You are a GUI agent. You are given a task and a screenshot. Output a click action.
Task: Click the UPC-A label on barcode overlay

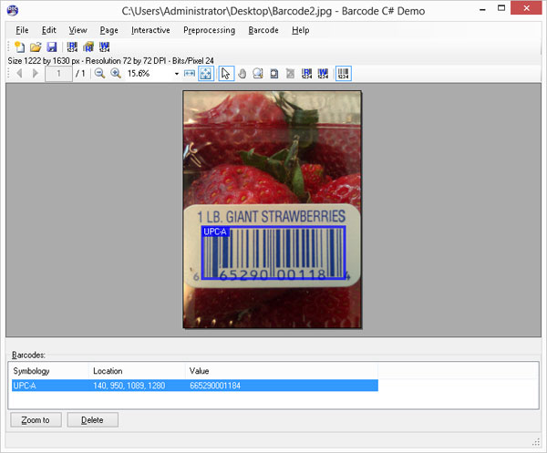tap(215, 232)
